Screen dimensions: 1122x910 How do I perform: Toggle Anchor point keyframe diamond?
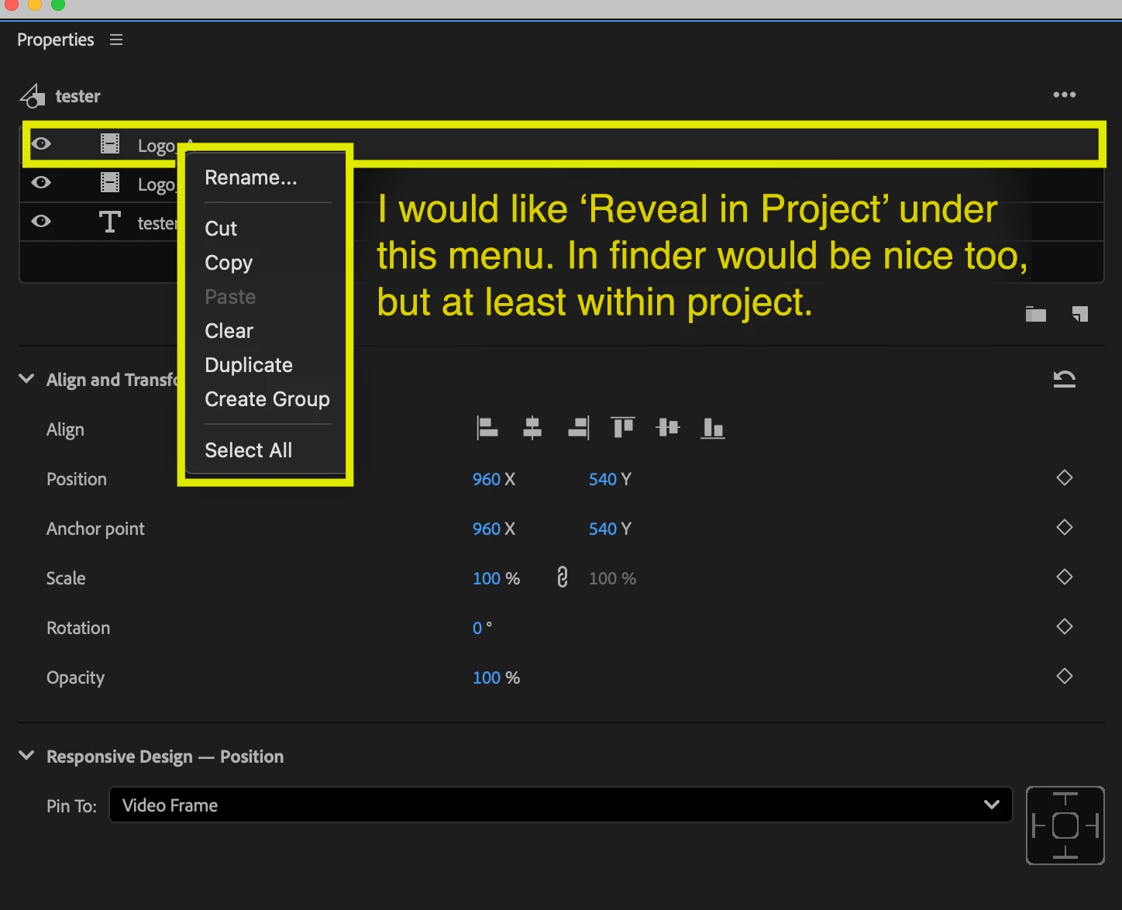1065,527
